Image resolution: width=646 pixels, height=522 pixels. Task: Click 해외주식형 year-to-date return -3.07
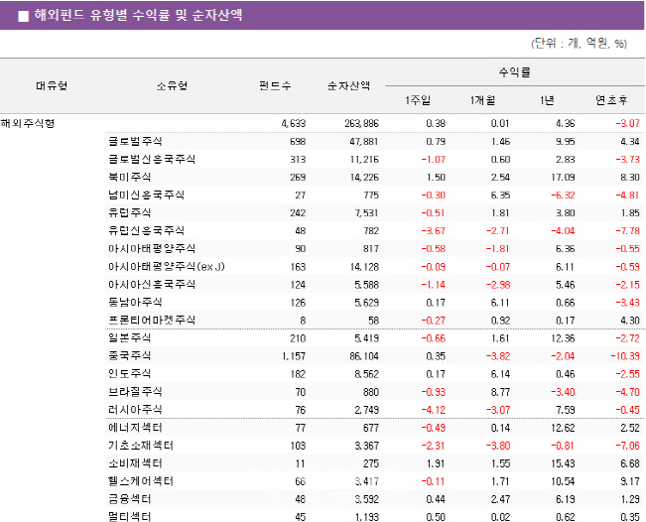coord(627,124)
